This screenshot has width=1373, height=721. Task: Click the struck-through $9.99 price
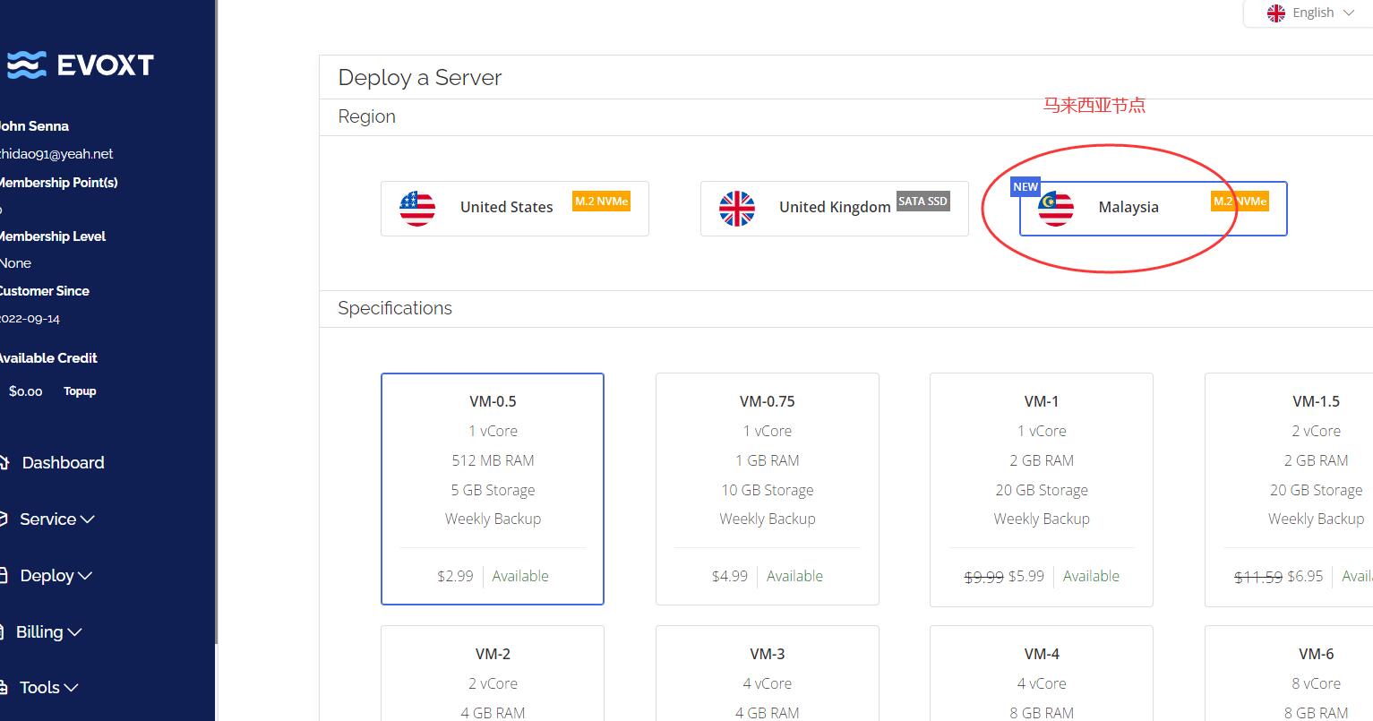[x=983, y=577]
